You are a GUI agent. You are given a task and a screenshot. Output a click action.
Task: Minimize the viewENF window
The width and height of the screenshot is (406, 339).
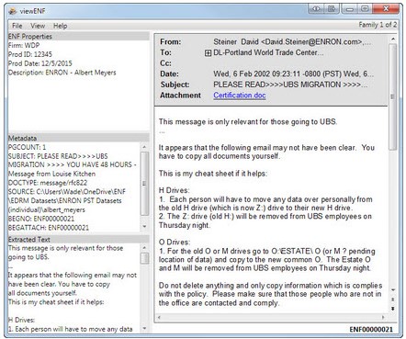click(x=350, y=8)
